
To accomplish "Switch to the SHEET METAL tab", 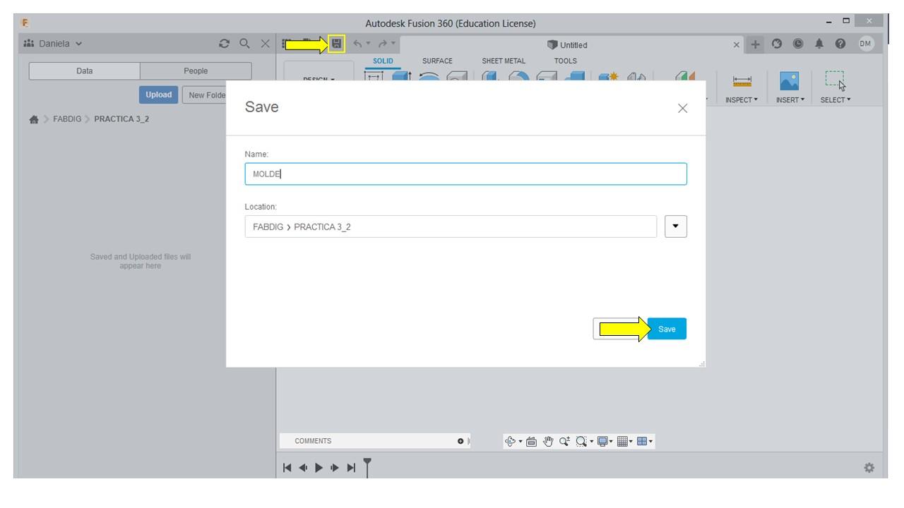I will [504, 61].
